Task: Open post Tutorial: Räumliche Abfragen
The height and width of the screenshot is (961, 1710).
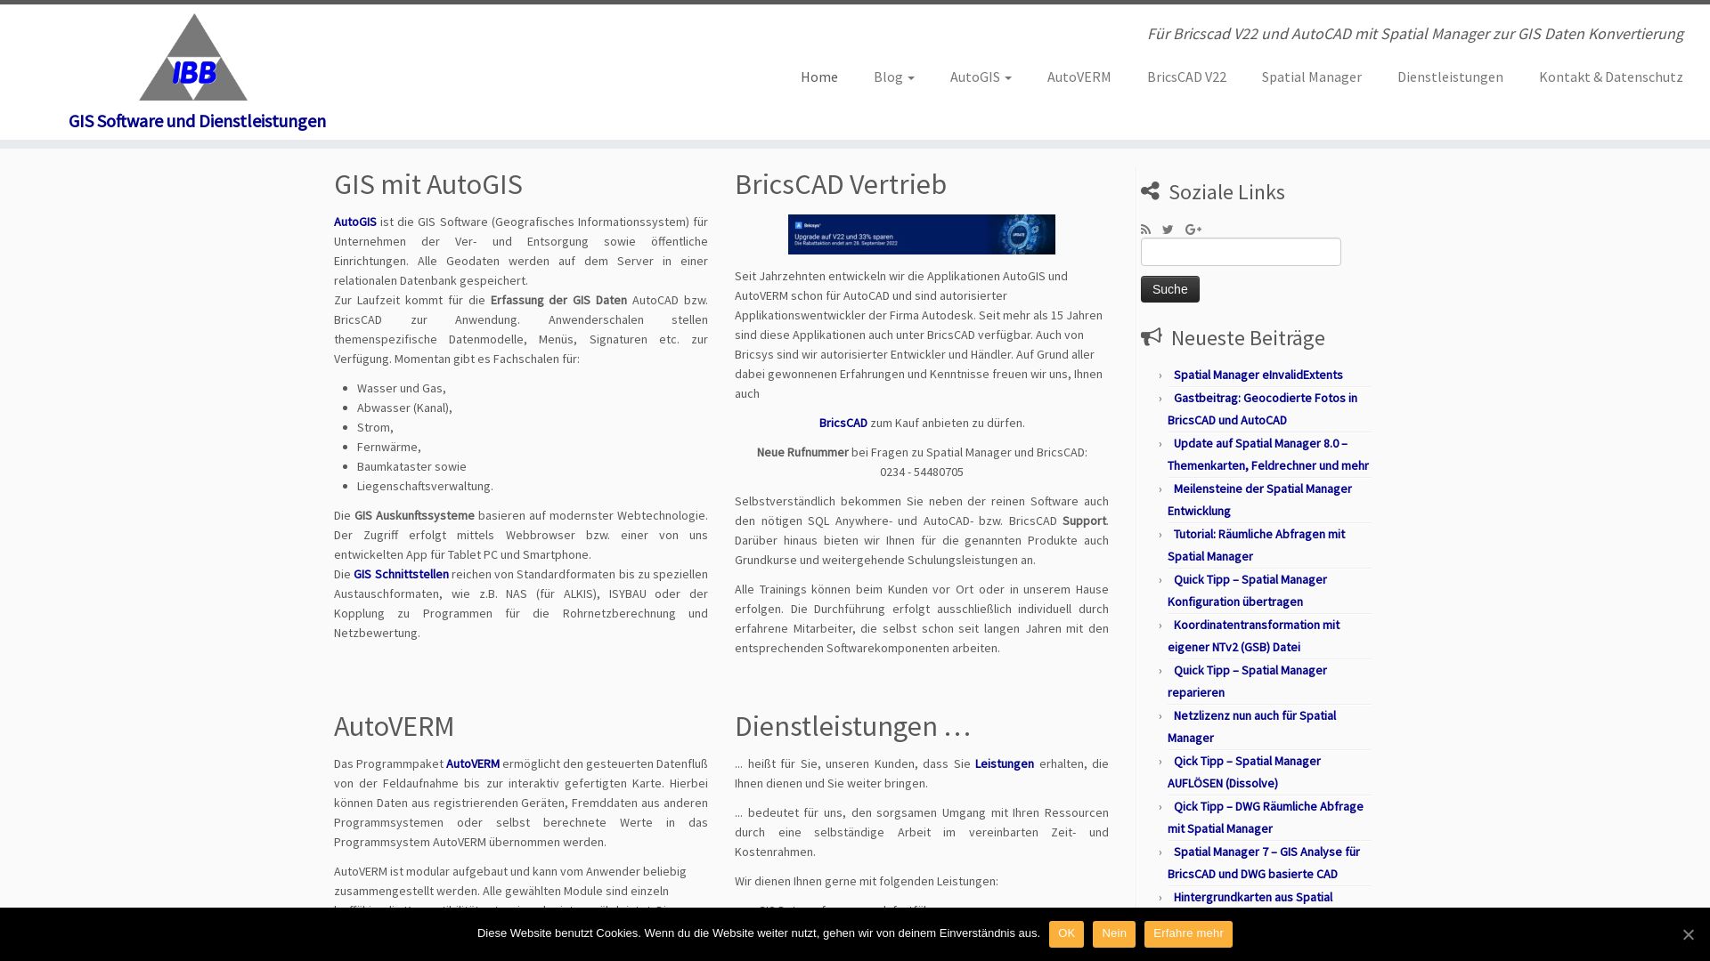Action: 1256,545
